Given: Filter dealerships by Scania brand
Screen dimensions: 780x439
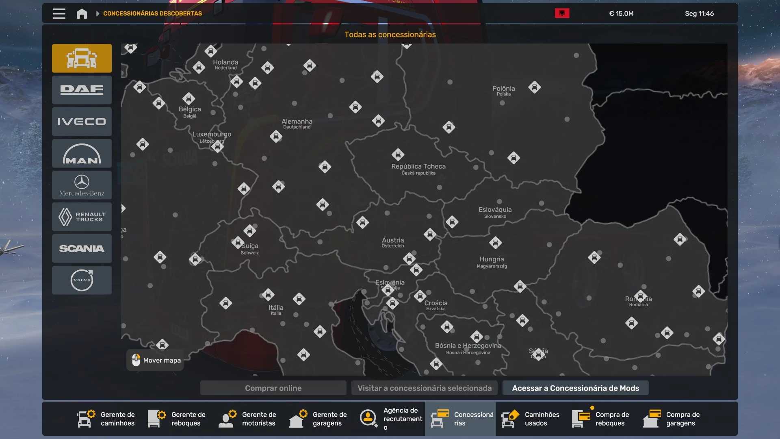Looking at the screenshot, I should pos(82,248).
